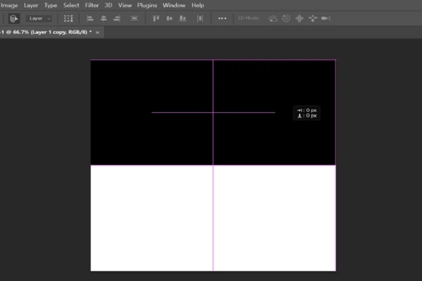422x281 pixels.
Task: Toggle Show Transform Controls icon
Action: pos(69,18)
